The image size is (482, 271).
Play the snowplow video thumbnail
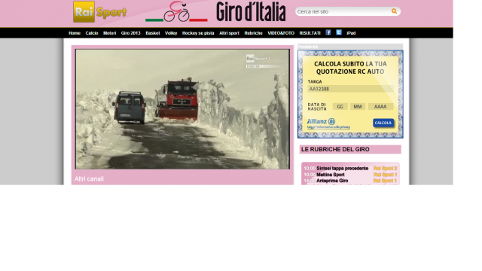(x=182, y=109)
